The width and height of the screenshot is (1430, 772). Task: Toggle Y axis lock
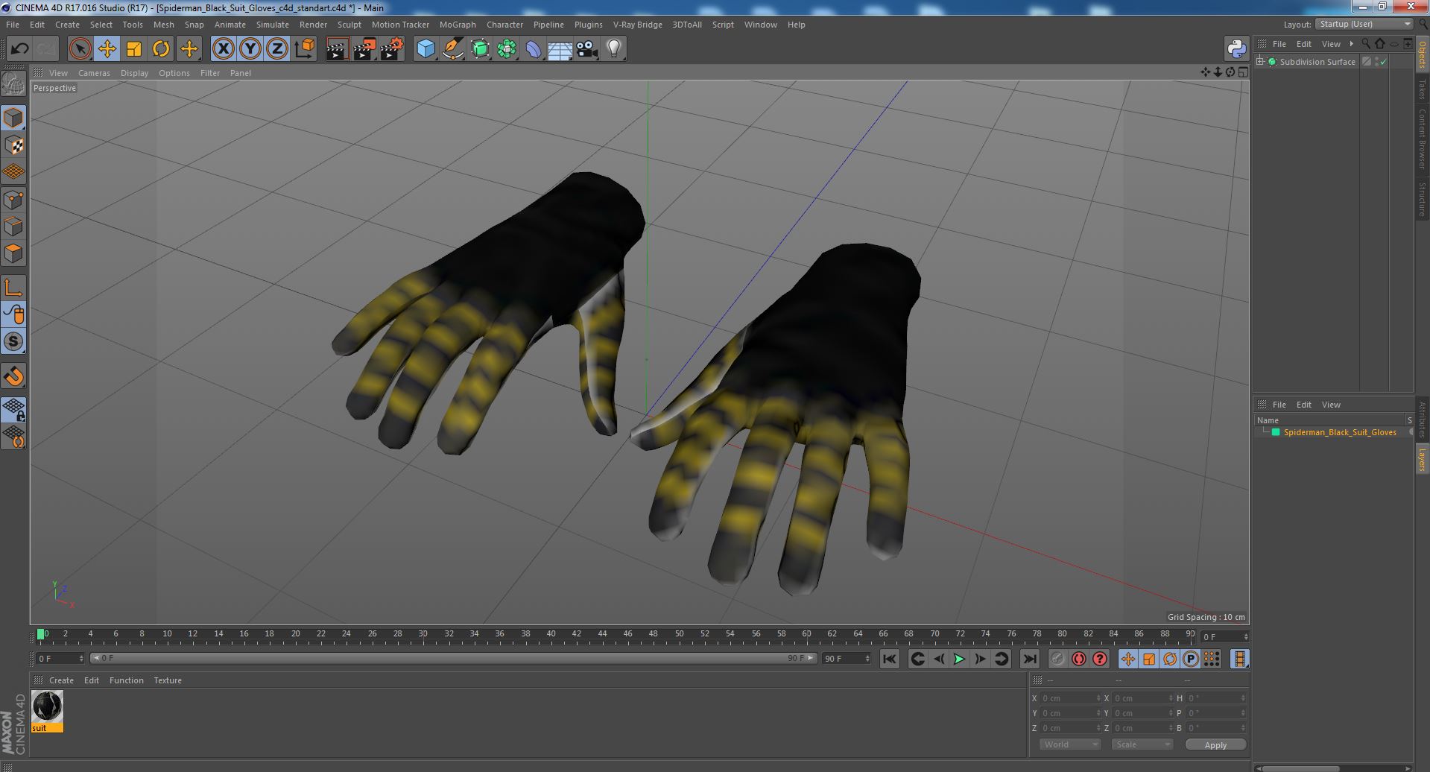[x=250, y=49]
